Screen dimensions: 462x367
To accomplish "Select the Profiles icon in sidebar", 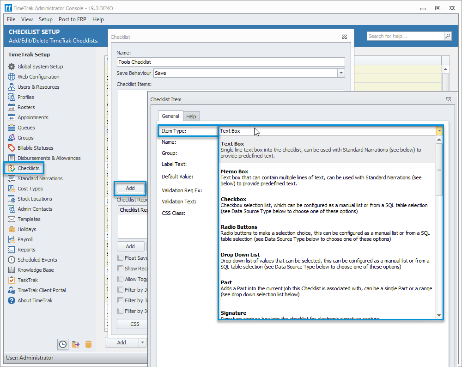I will [12, 97].
